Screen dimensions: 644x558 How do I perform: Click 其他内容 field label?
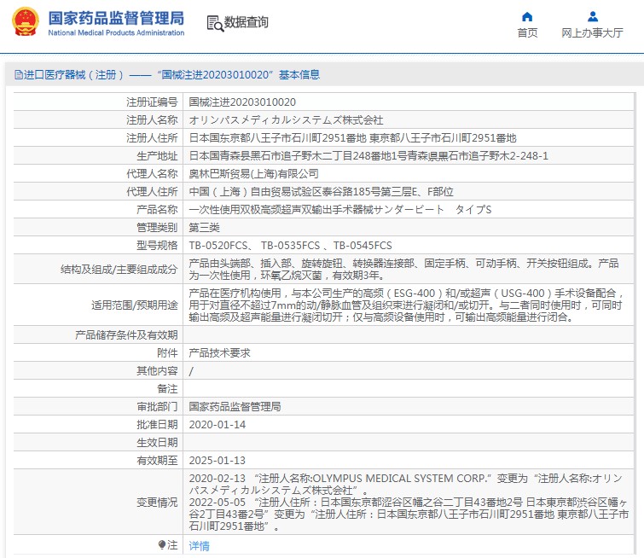(x=157, y=371)
